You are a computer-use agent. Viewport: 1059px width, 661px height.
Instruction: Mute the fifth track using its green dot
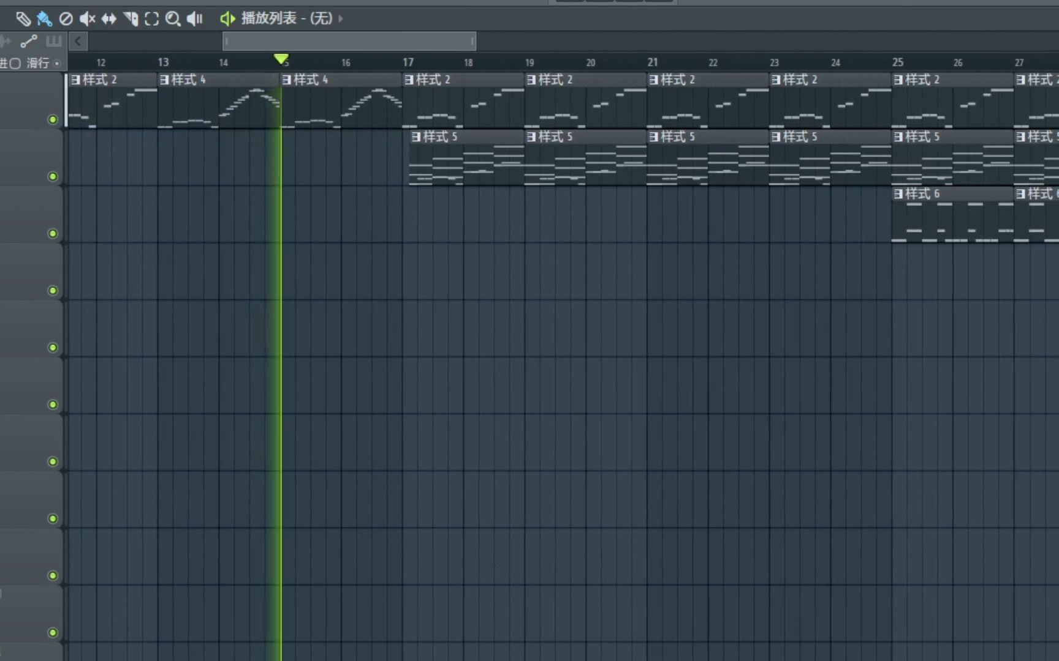[x=53, y=347]
